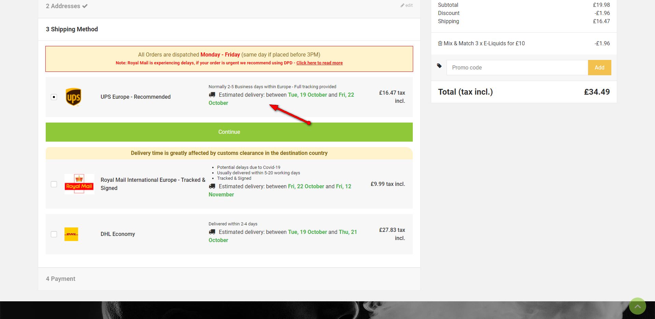This screenshot has height=319, width=655.
Task: Click the scroll-to-top chevron button
Action: pos(637,306)
